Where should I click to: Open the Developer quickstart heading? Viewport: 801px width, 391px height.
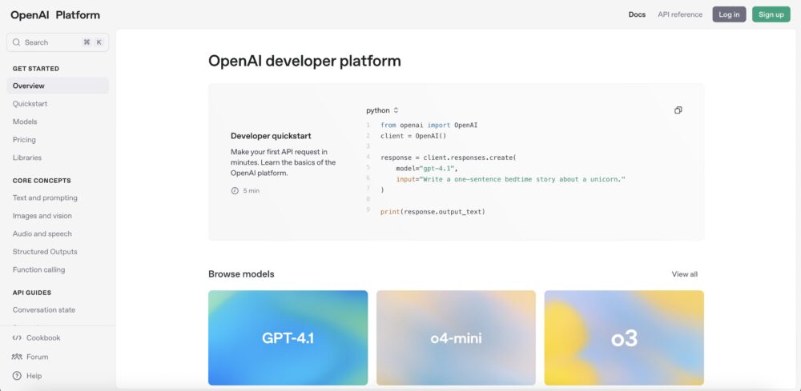[x=271, y=136]
